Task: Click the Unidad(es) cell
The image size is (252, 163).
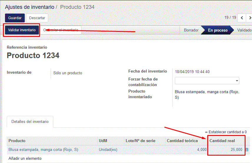Action: [x=108, y=150]
